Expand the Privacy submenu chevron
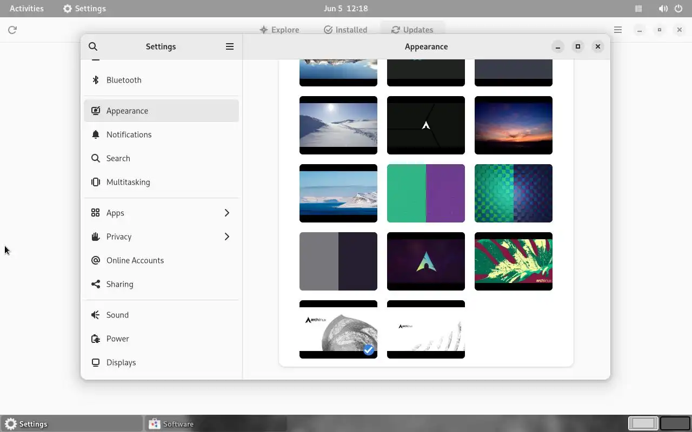 tap(227, 237)
